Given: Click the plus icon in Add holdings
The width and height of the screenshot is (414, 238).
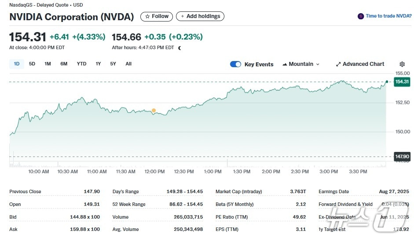Looking at the screenshot, I should (x=182, y=16).
